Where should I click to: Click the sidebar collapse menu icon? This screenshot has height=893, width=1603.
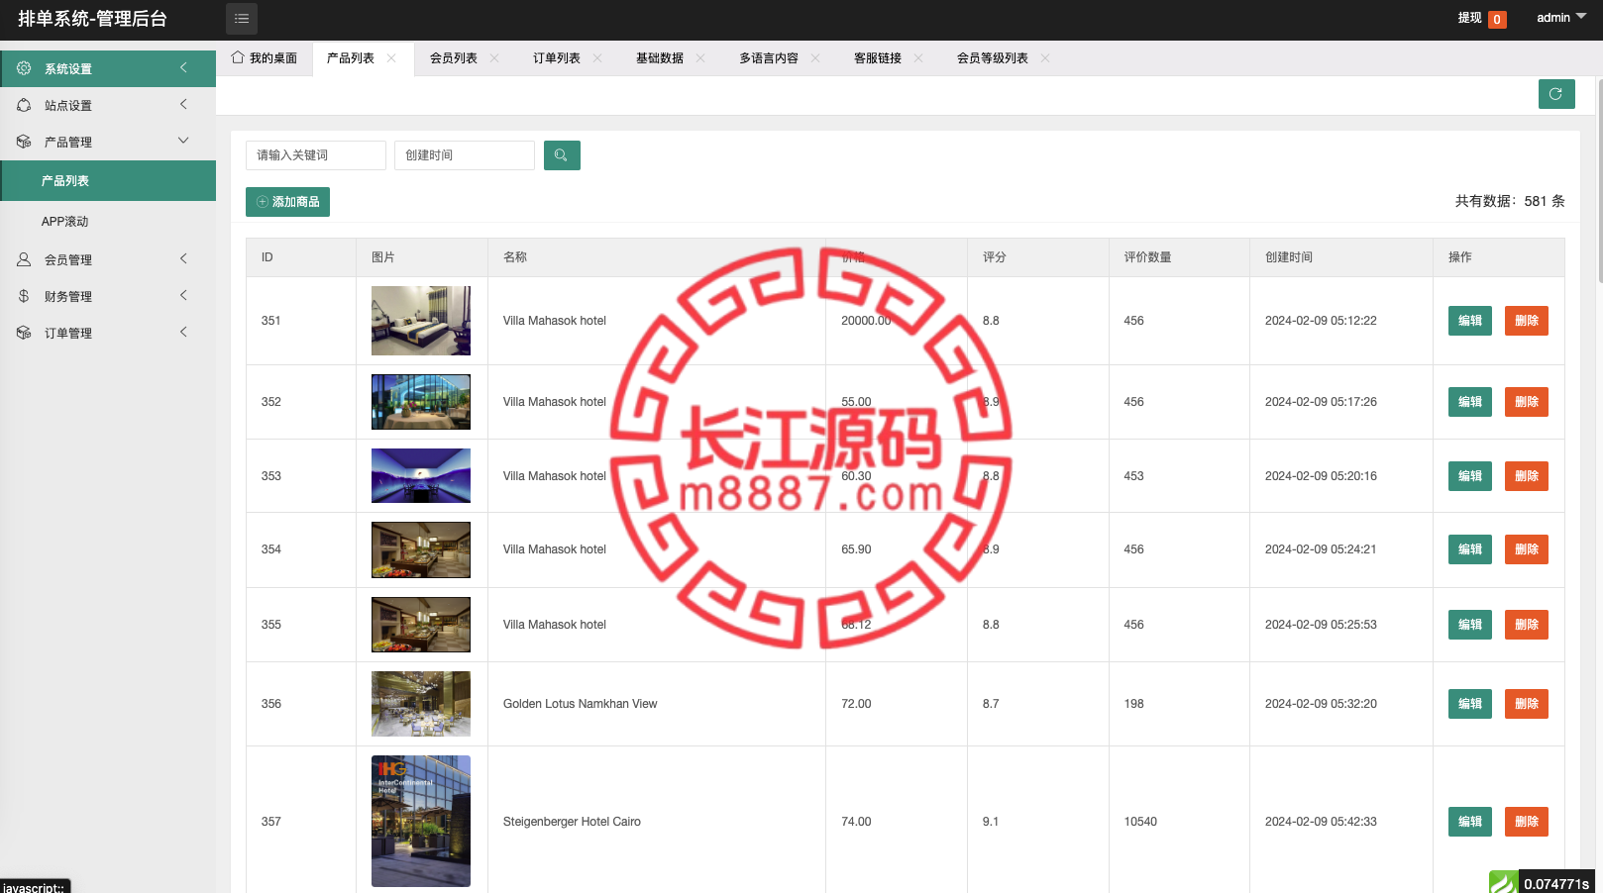(242, 19)
